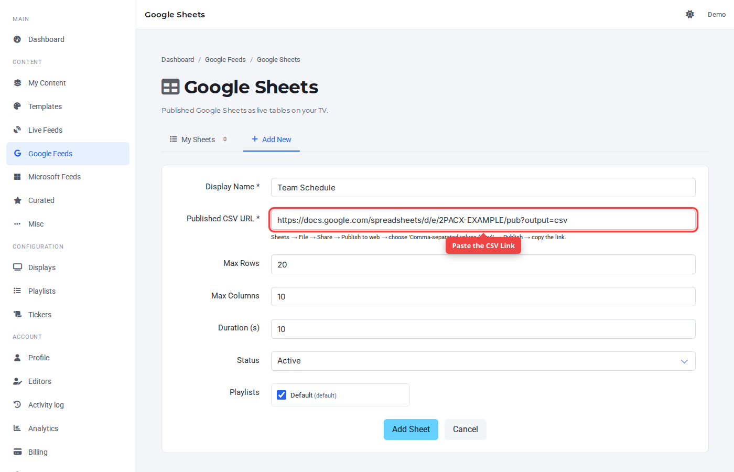Switch to the My Sheets tab
Image resolution: width=734 pixels, height=472 pixels.
click(198, 140)
